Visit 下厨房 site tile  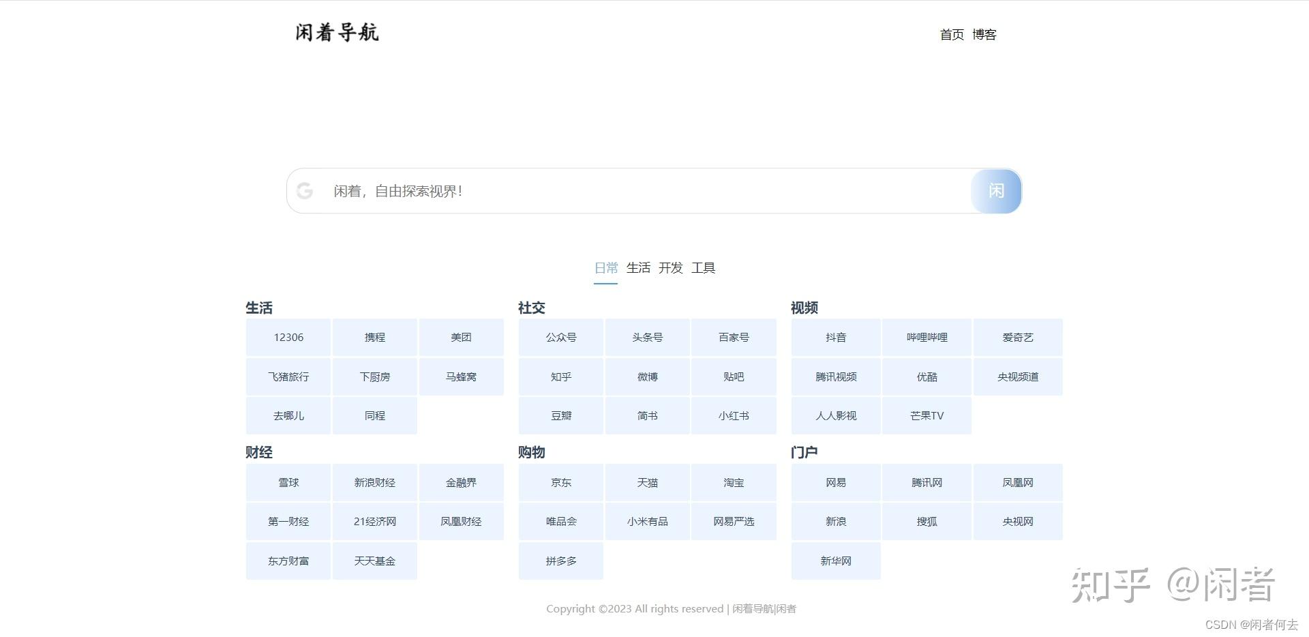tap(375, 376)
